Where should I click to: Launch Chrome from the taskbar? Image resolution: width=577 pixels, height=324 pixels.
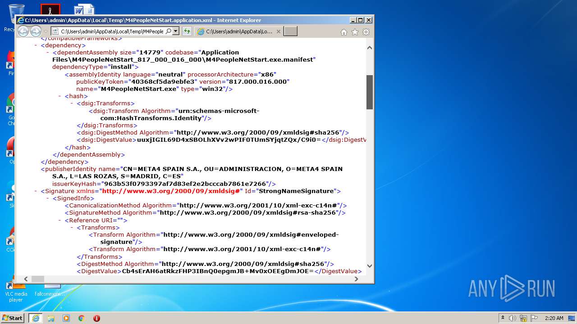(x=81, y=318)
